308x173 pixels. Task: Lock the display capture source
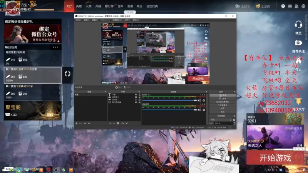(x=139, y=102)
